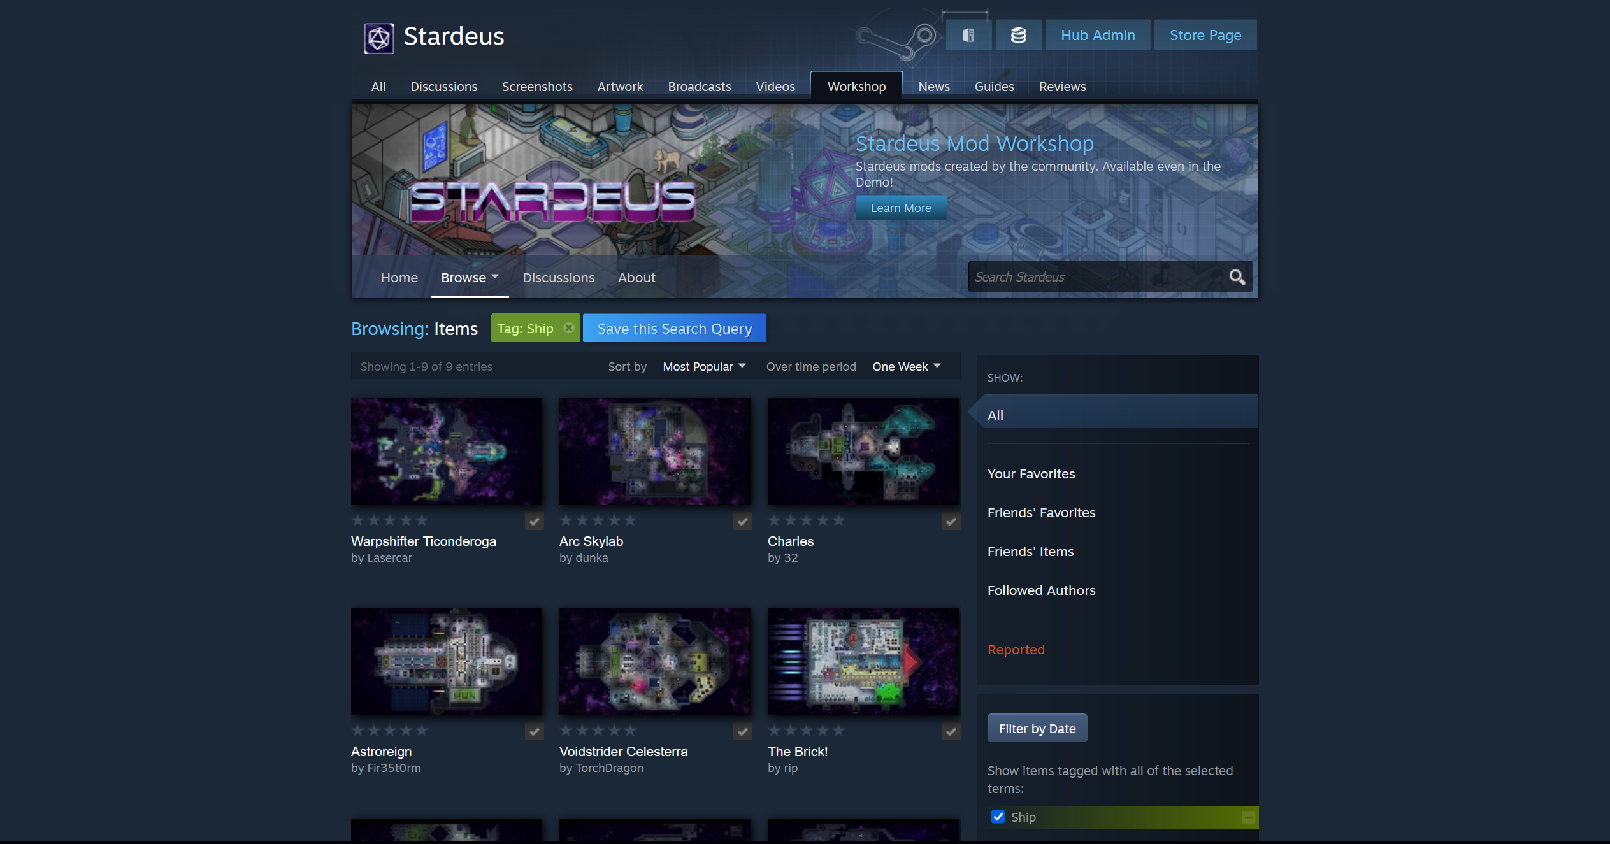
Task: Open author Lasercar's profile
Action: pos(389,558)
